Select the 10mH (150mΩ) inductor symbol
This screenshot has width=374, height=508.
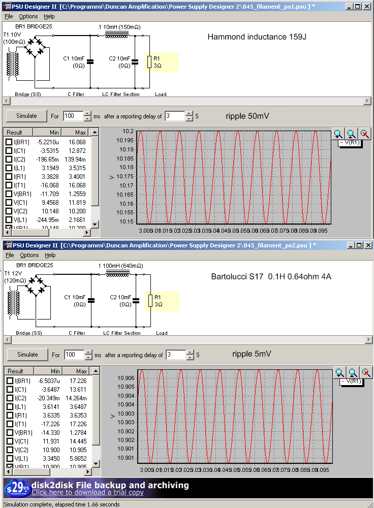coord(116,36)
